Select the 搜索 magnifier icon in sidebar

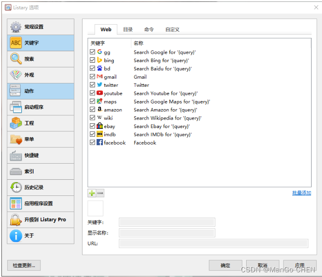[16, 59]
